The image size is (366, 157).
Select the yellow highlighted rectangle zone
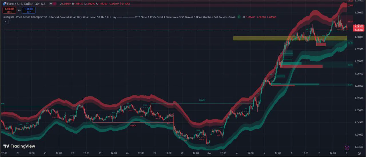[290, 38]
